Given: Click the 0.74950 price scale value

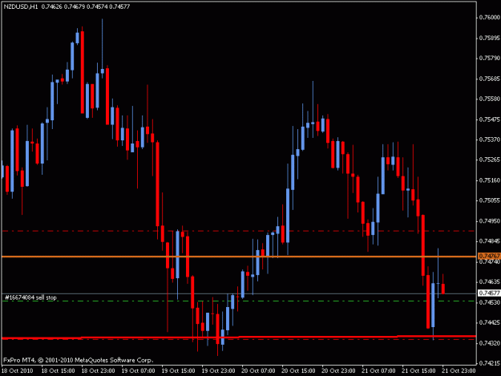Looking at the screenshot, I should [489, 221].
